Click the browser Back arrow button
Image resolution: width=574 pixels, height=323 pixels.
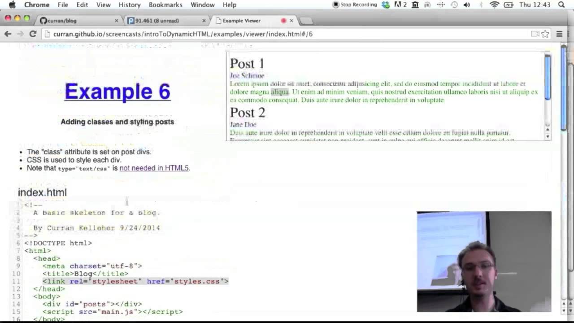8,34
